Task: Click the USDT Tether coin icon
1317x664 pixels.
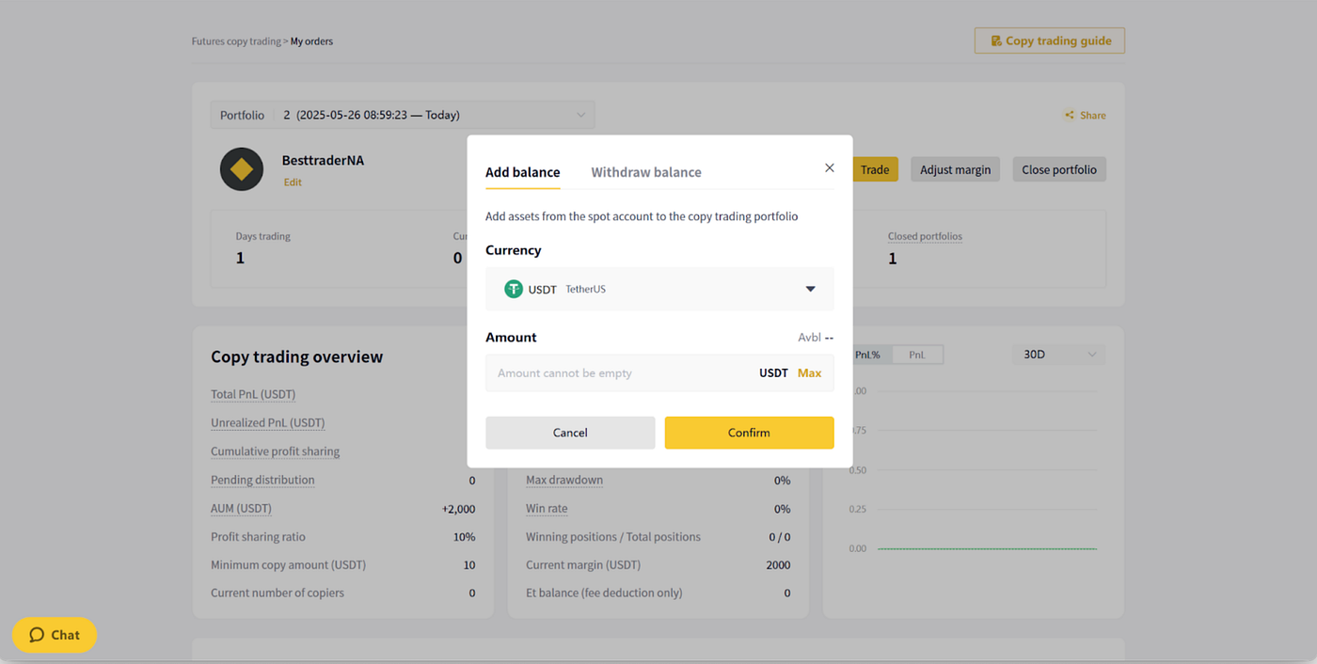Action: pyautogui.click(x=513, y=290)
